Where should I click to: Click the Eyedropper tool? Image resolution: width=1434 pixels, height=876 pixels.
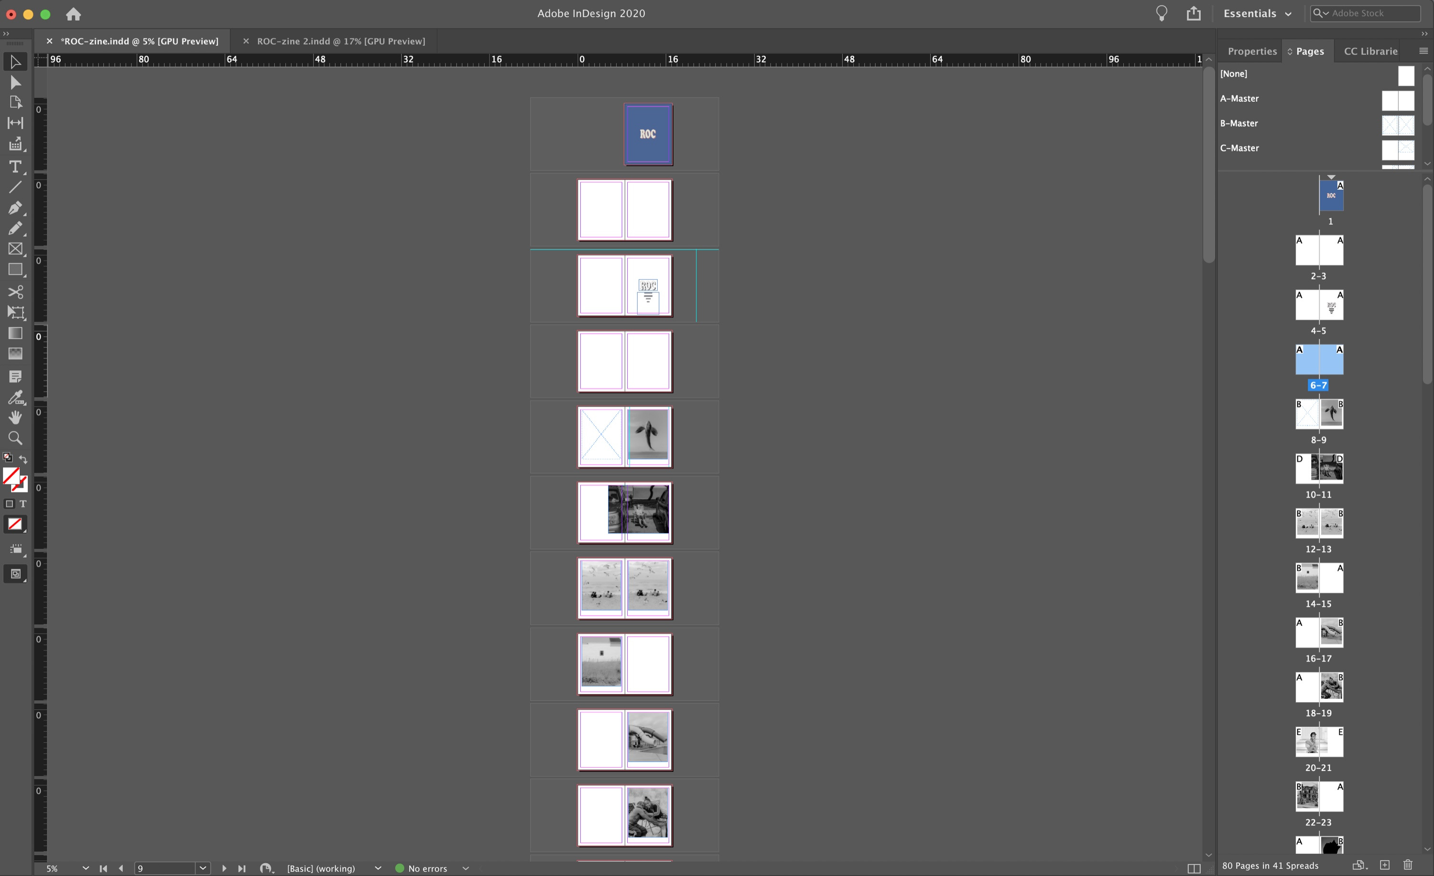click(x=15, y=397)
